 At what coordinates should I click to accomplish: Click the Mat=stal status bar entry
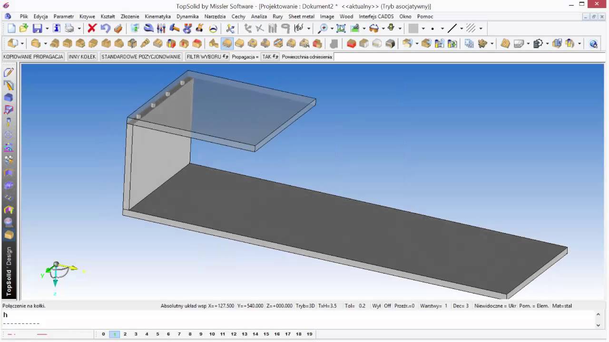tap(562, 306)
